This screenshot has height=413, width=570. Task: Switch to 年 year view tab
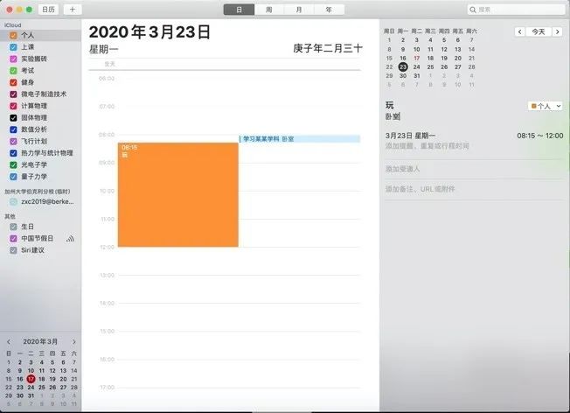(328, 9)
